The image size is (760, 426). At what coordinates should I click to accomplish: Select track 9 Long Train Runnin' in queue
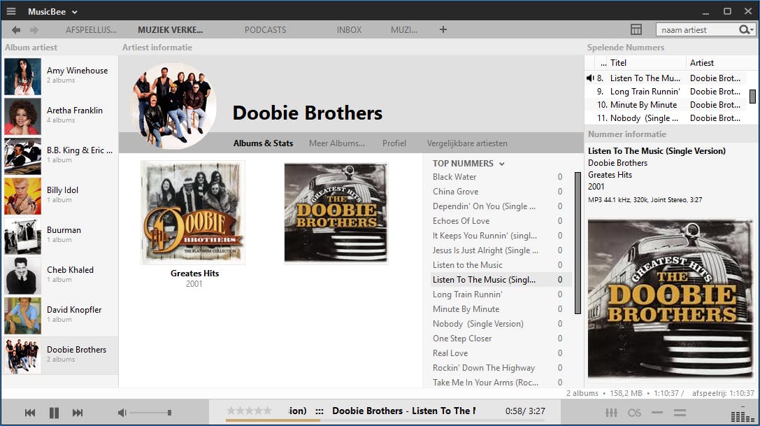tap(666, 91)
